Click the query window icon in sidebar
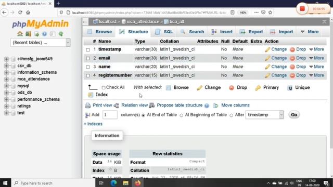 (36, 34)
